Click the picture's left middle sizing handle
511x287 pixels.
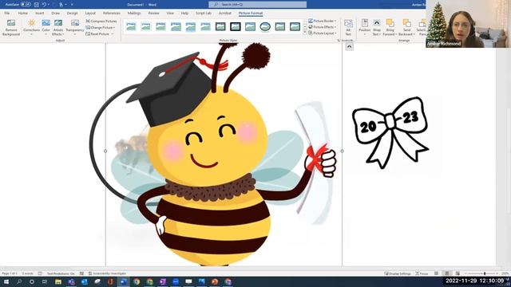pyautogui.click(x=105, y=151)
